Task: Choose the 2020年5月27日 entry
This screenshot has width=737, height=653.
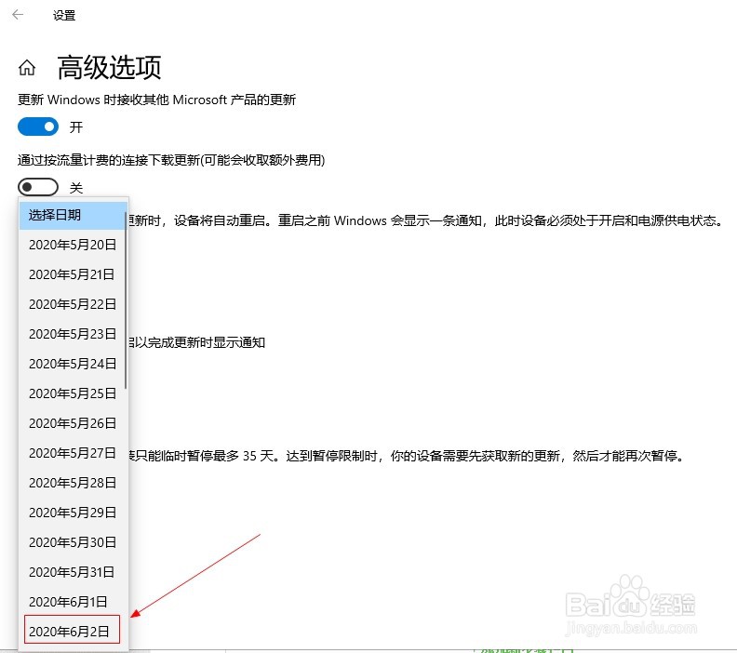Action: tap(73, 453)
